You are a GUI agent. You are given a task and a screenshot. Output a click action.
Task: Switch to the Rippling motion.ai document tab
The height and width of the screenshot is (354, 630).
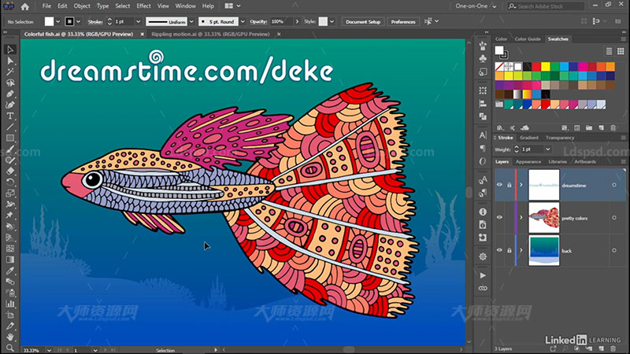[210, 34]
